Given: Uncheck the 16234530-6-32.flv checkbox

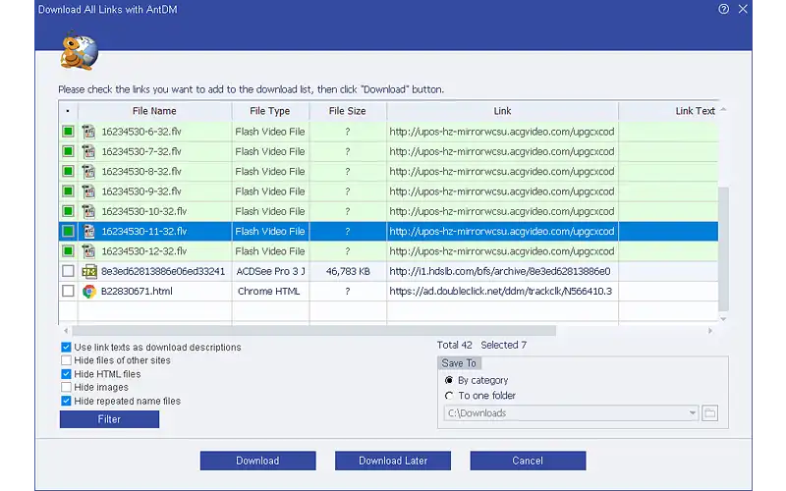Looking at the screenshot, I should point(68,132).
